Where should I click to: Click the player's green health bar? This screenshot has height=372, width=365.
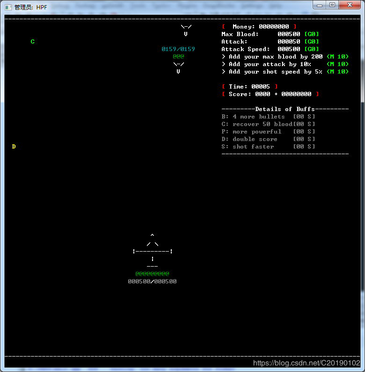152,274
